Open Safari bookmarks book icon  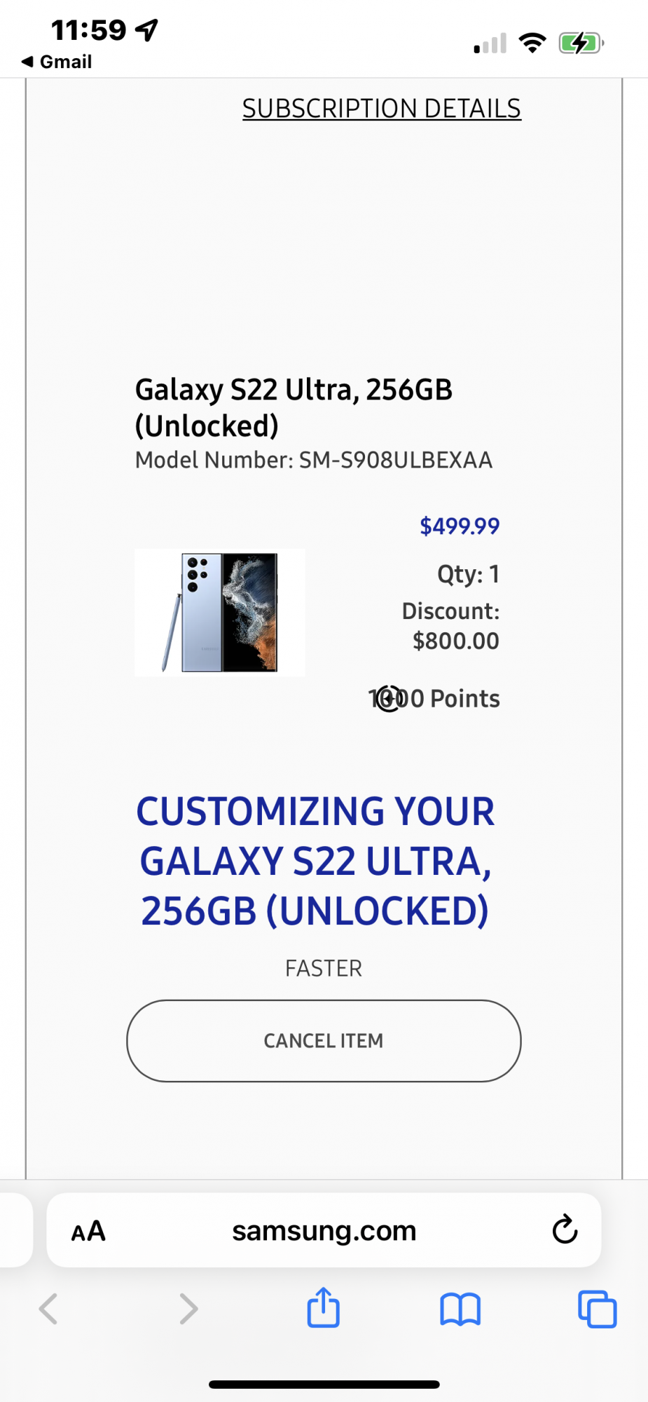460,1309
